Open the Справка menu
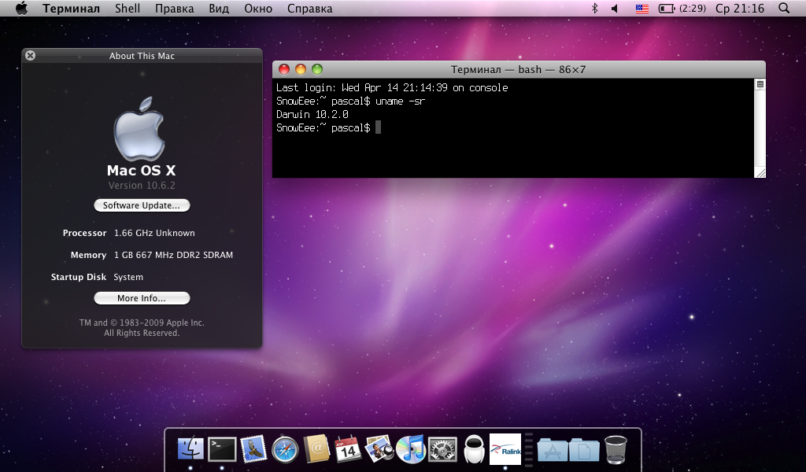The width and height of the screenshot is (806, 472). [x=310, y=9]
